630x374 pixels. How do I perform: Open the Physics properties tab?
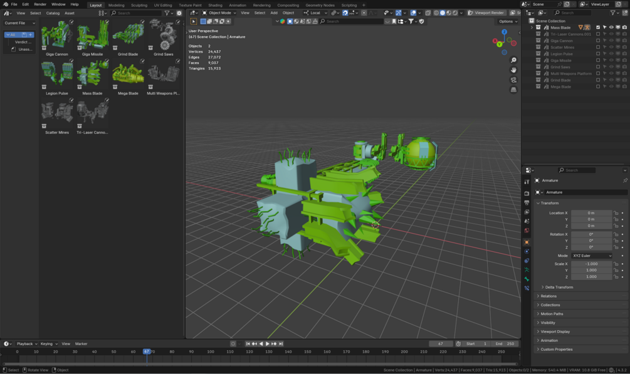(527, 251)
